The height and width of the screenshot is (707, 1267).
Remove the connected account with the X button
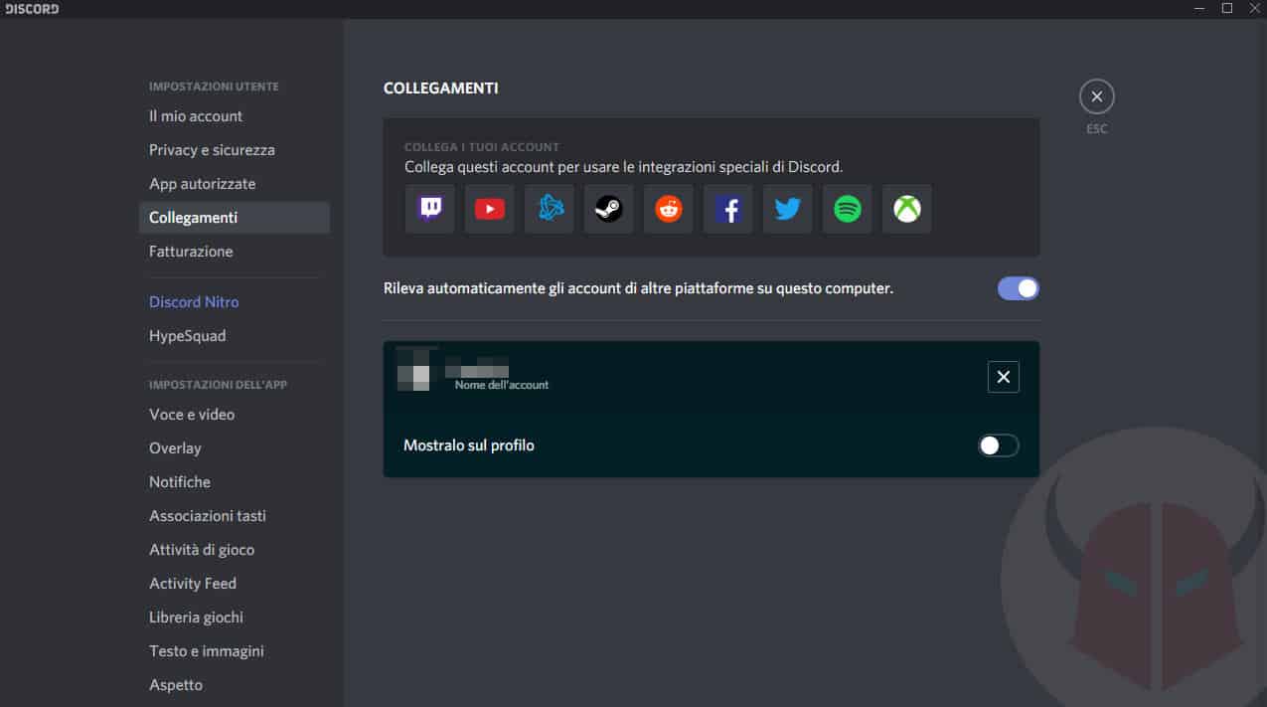(x=1004, y=377)
